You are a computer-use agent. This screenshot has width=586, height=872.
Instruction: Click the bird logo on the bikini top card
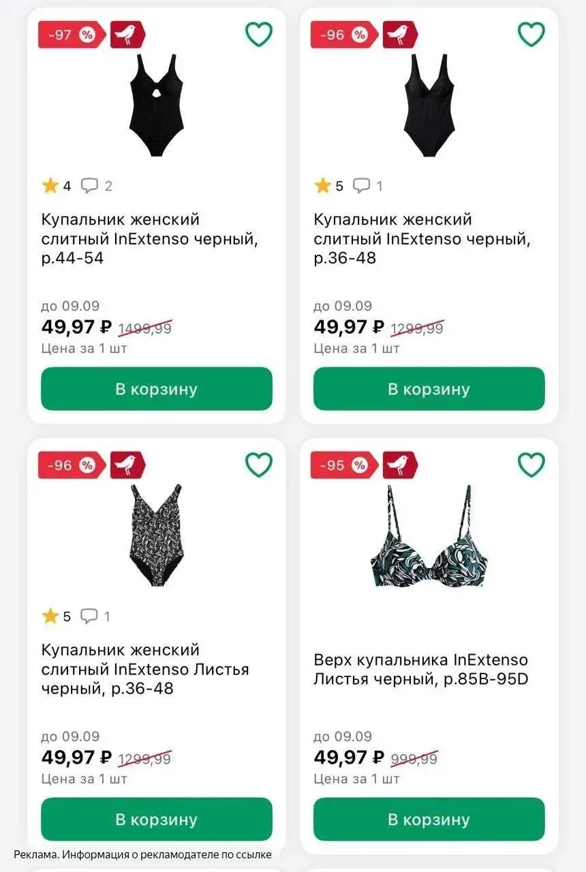pyautogui.click(x=400, y=465)
